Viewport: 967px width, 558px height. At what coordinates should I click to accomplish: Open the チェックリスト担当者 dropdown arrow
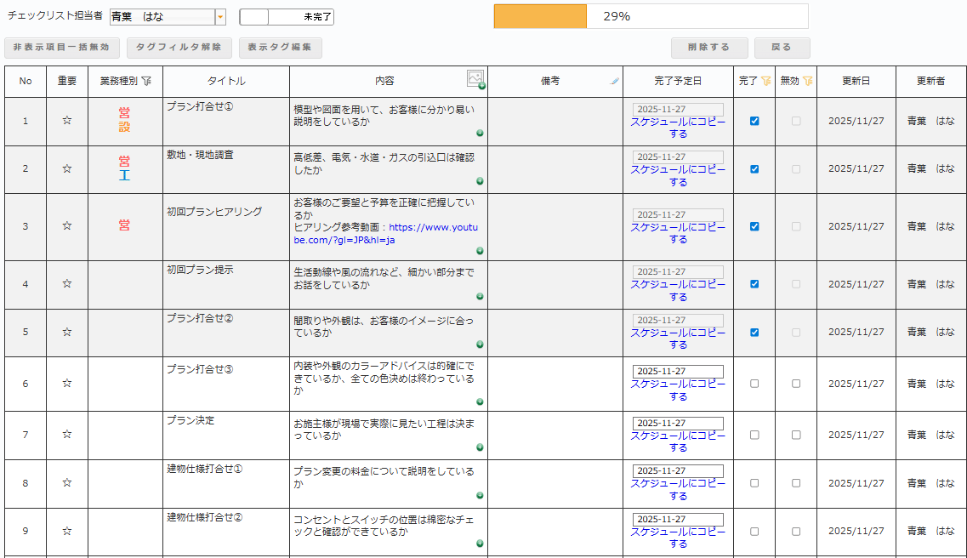coord(220,17)
